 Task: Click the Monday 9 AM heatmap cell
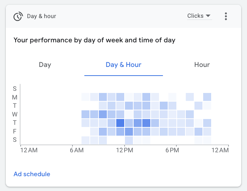103,97
